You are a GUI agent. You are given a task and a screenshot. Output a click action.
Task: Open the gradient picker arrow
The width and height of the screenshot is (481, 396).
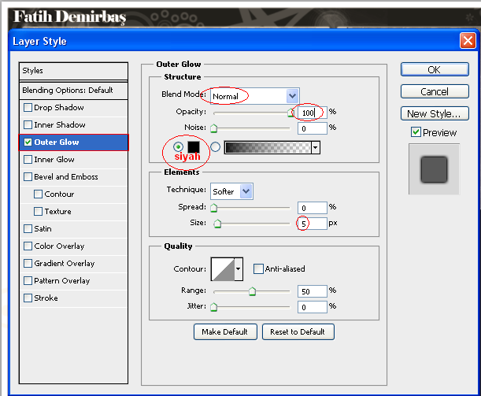point(316,147)
